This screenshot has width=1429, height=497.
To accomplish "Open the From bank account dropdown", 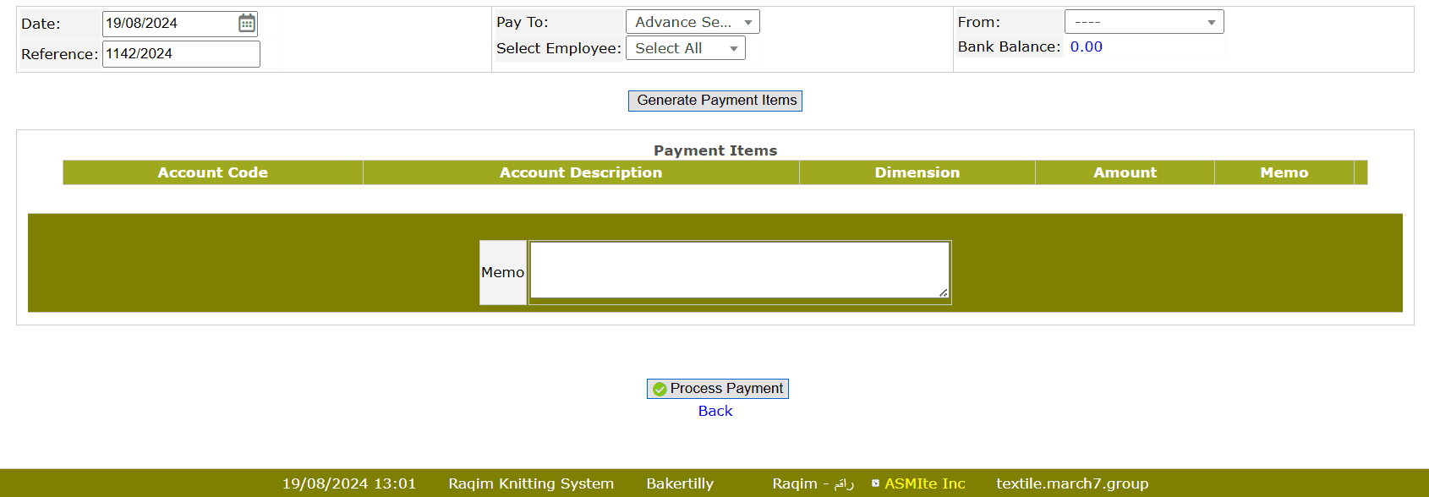I will pos(1143,22).
